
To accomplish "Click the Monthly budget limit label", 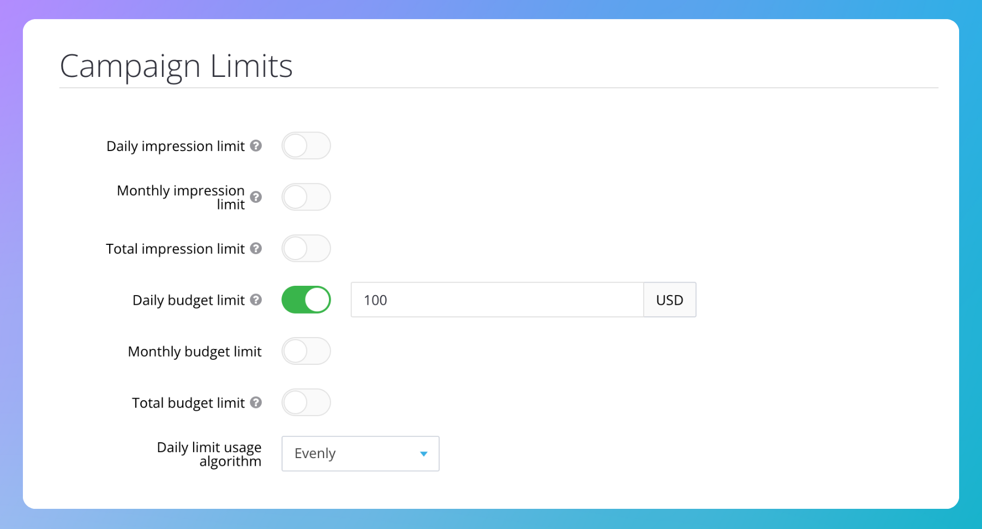I will [195, 352].
